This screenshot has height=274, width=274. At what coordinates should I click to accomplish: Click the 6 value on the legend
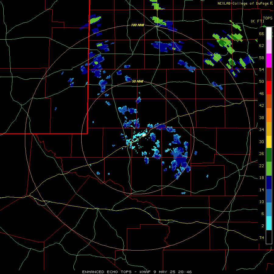click(262, 214)
